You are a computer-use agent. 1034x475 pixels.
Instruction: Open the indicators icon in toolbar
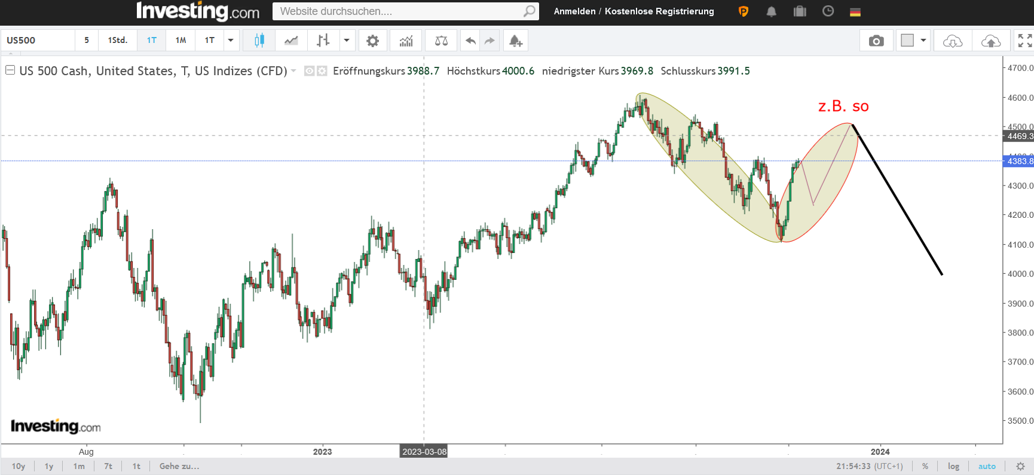pyautogui.click(x=406, y=41)
